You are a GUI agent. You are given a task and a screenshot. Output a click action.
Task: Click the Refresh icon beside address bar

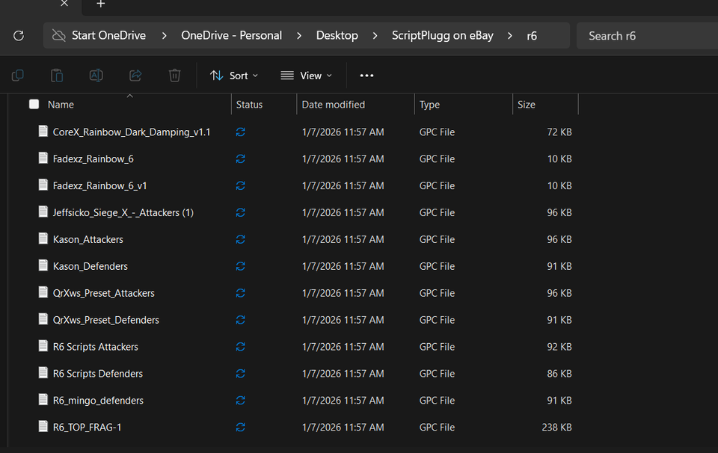(x=18, y=36)
